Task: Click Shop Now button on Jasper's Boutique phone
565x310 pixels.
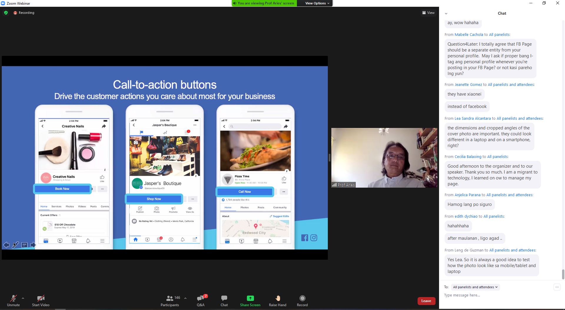Action: 154,199
